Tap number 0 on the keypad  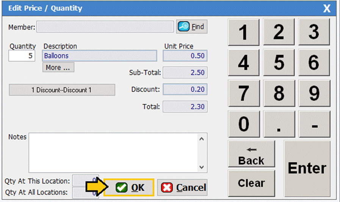click(x=243, y=124)
